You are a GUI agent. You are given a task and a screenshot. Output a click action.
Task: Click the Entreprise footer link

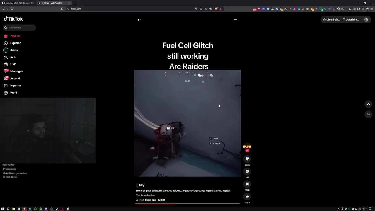pyautogui.click(x=9, y=165)
